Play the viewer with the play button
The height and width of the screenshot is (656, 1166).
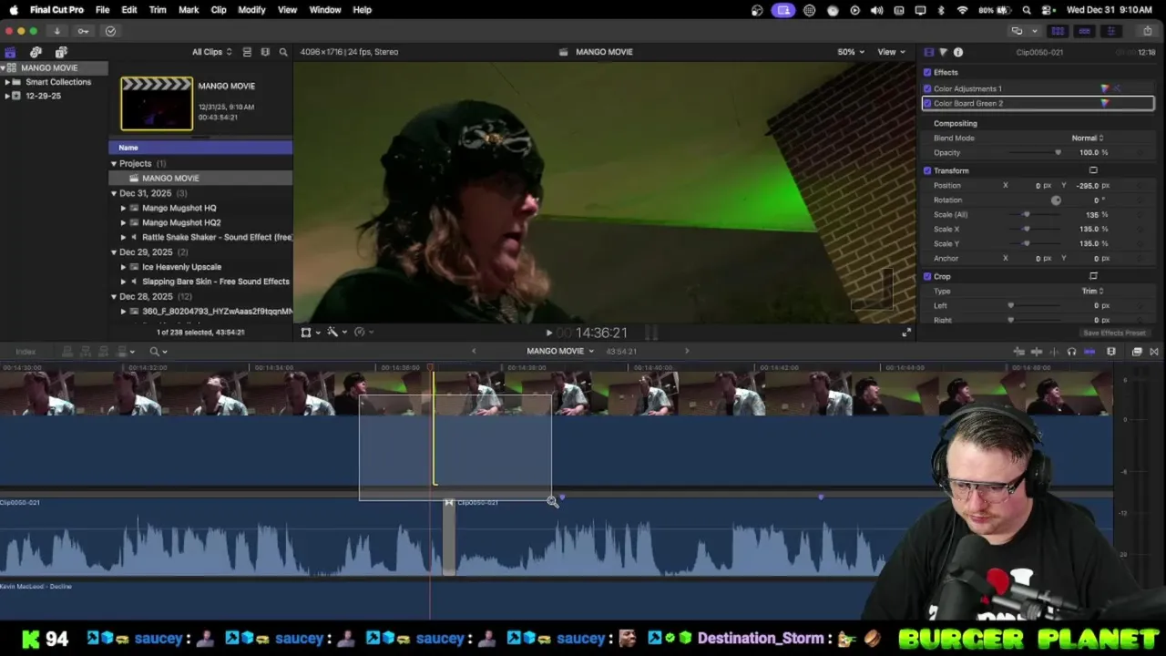click(x=548, y=333)
